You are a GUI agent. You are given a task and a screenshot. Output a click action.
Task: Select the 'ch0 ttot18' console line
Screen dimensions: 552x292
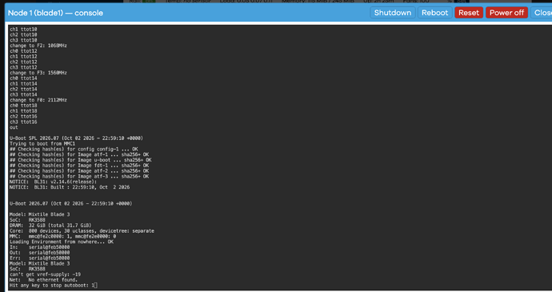23,106
